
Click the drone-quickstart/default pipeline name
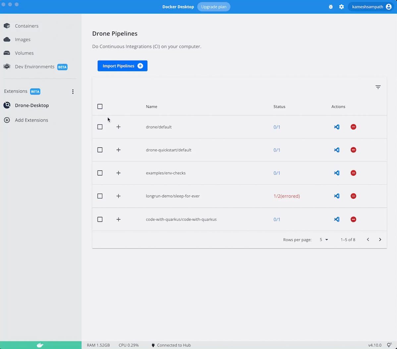(169, 150)
